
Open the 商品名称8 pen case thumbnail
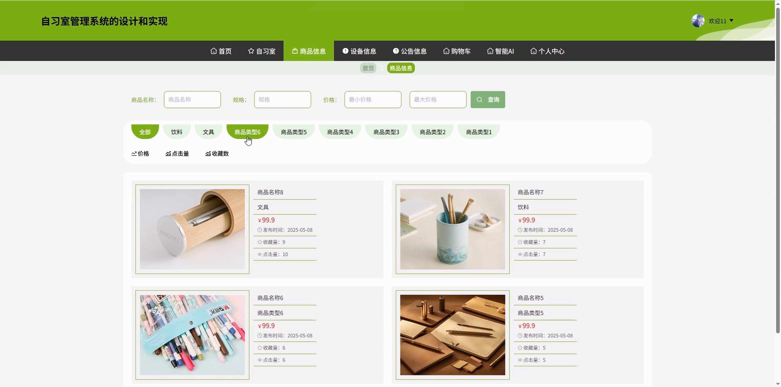(x=192, y=229)
